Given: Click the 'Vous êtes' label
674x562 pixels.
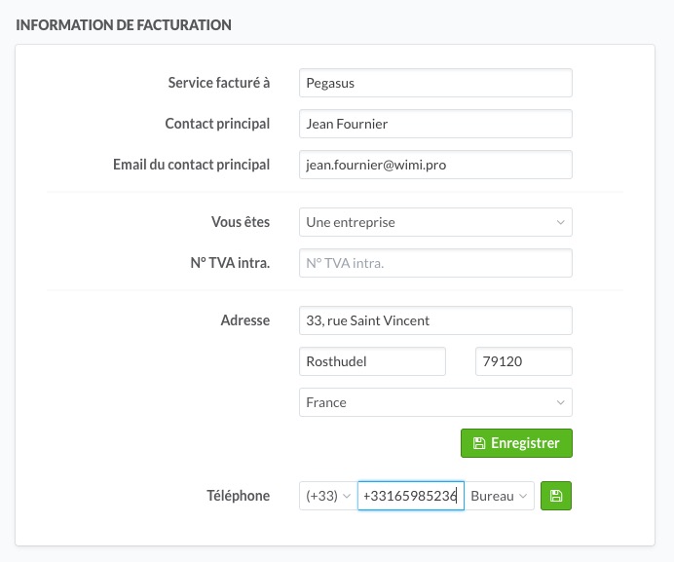Looking at the screenshot, I should click(x=241, y=222).
